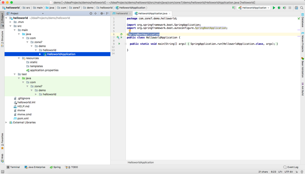Toggle file read-only lock icon in status bar
The image size is (305, 174).
(x=297, y=172)
